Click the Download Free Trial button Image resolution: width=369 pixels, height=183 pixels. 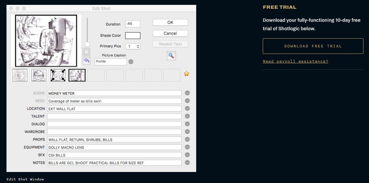313,46
